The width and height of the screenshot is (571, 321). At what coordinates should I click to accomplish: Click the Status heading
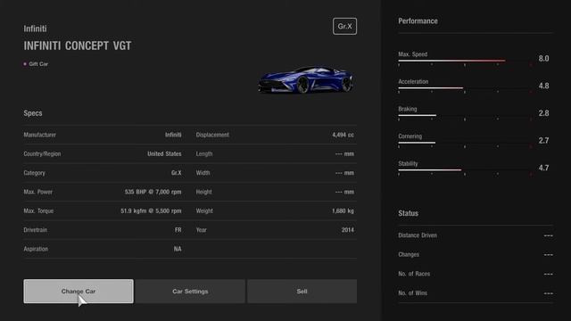(408, 213)
